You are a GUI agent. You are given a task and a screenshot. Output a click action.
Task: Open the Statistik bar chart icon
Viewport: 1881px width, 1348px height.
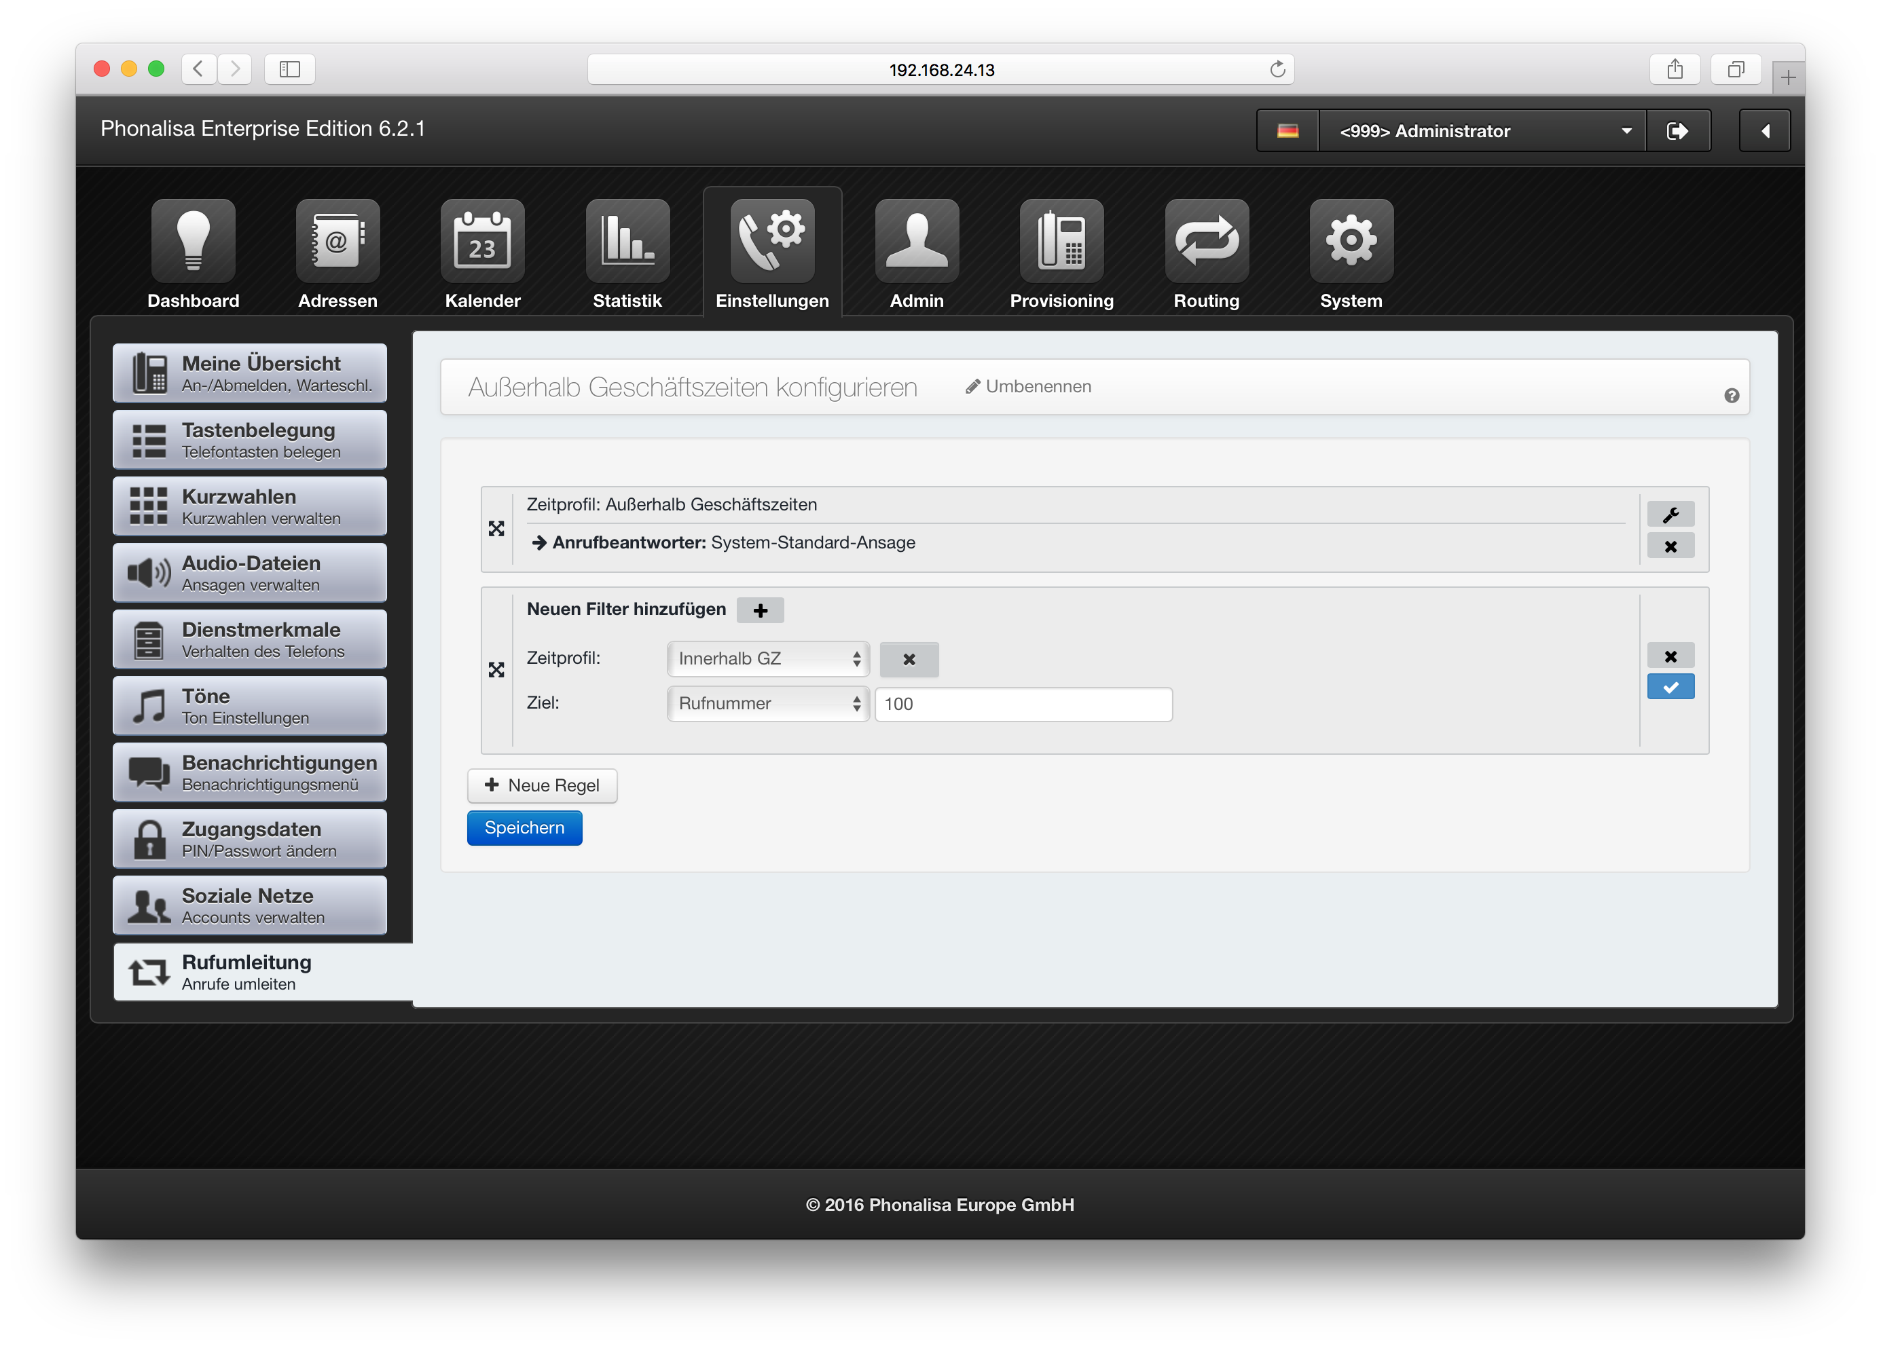(627, 241)
